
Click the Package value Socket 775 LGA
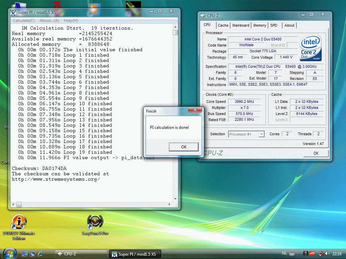coord(263,51)
